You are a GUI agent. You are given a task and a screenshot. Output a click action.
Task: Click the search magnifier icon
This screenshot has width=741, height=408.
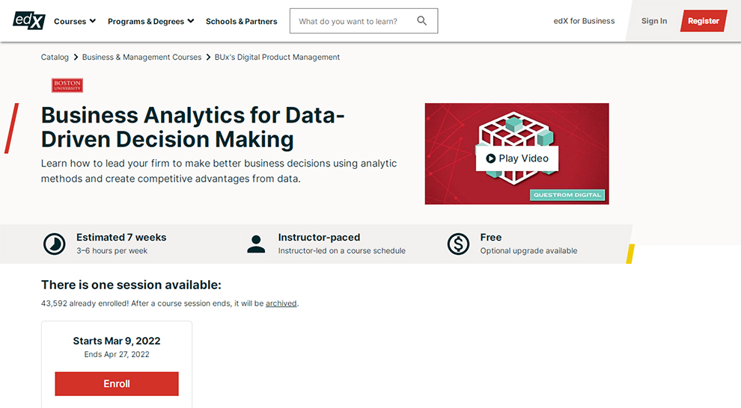tap(421, 21)
